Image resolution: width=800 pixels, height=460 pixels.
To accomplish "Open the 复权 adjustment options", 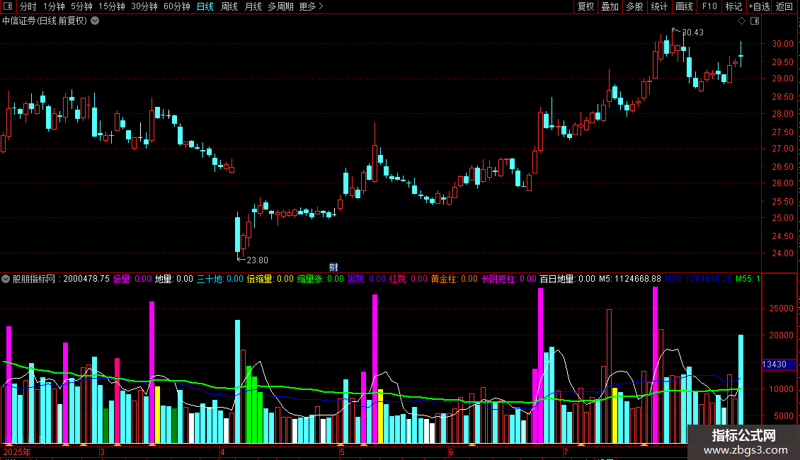I will 585,6.
